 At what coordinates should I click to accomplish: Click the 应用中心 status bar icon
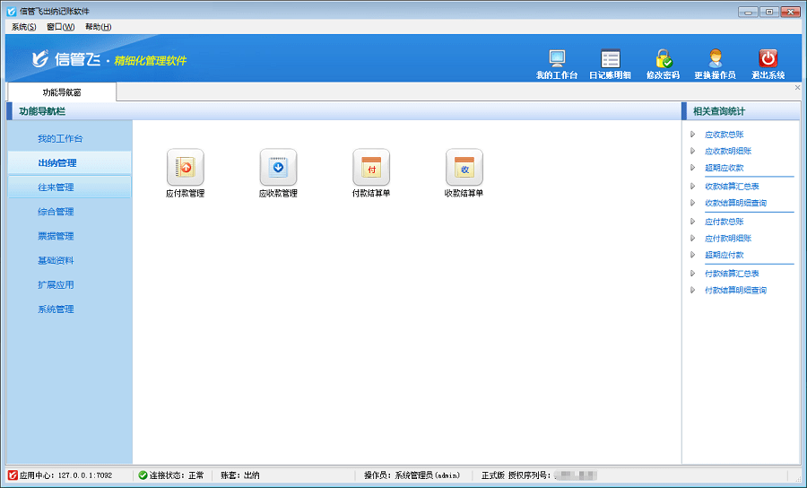(x=13, y=475)
